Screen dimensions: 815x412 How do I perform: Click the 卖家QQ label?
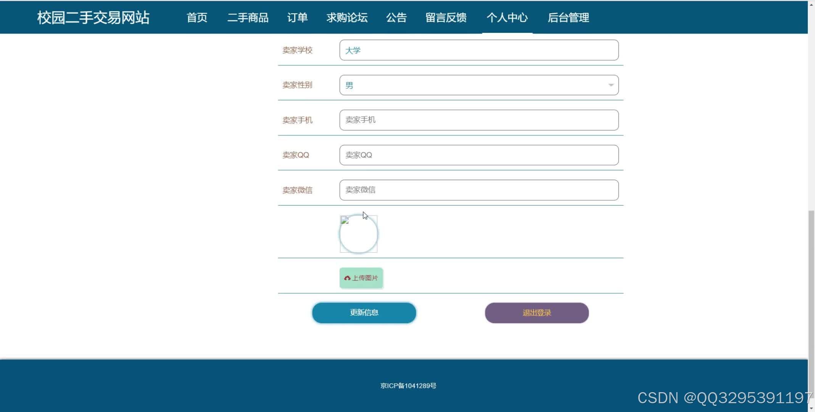tap(296, 155)
